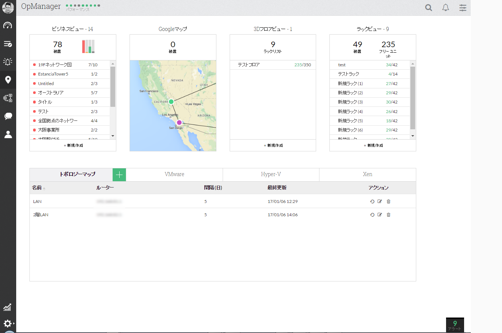Viewport: 502px width, 333px height.
Task: Click 新規作成 under business view list
Action: point(73,146)
